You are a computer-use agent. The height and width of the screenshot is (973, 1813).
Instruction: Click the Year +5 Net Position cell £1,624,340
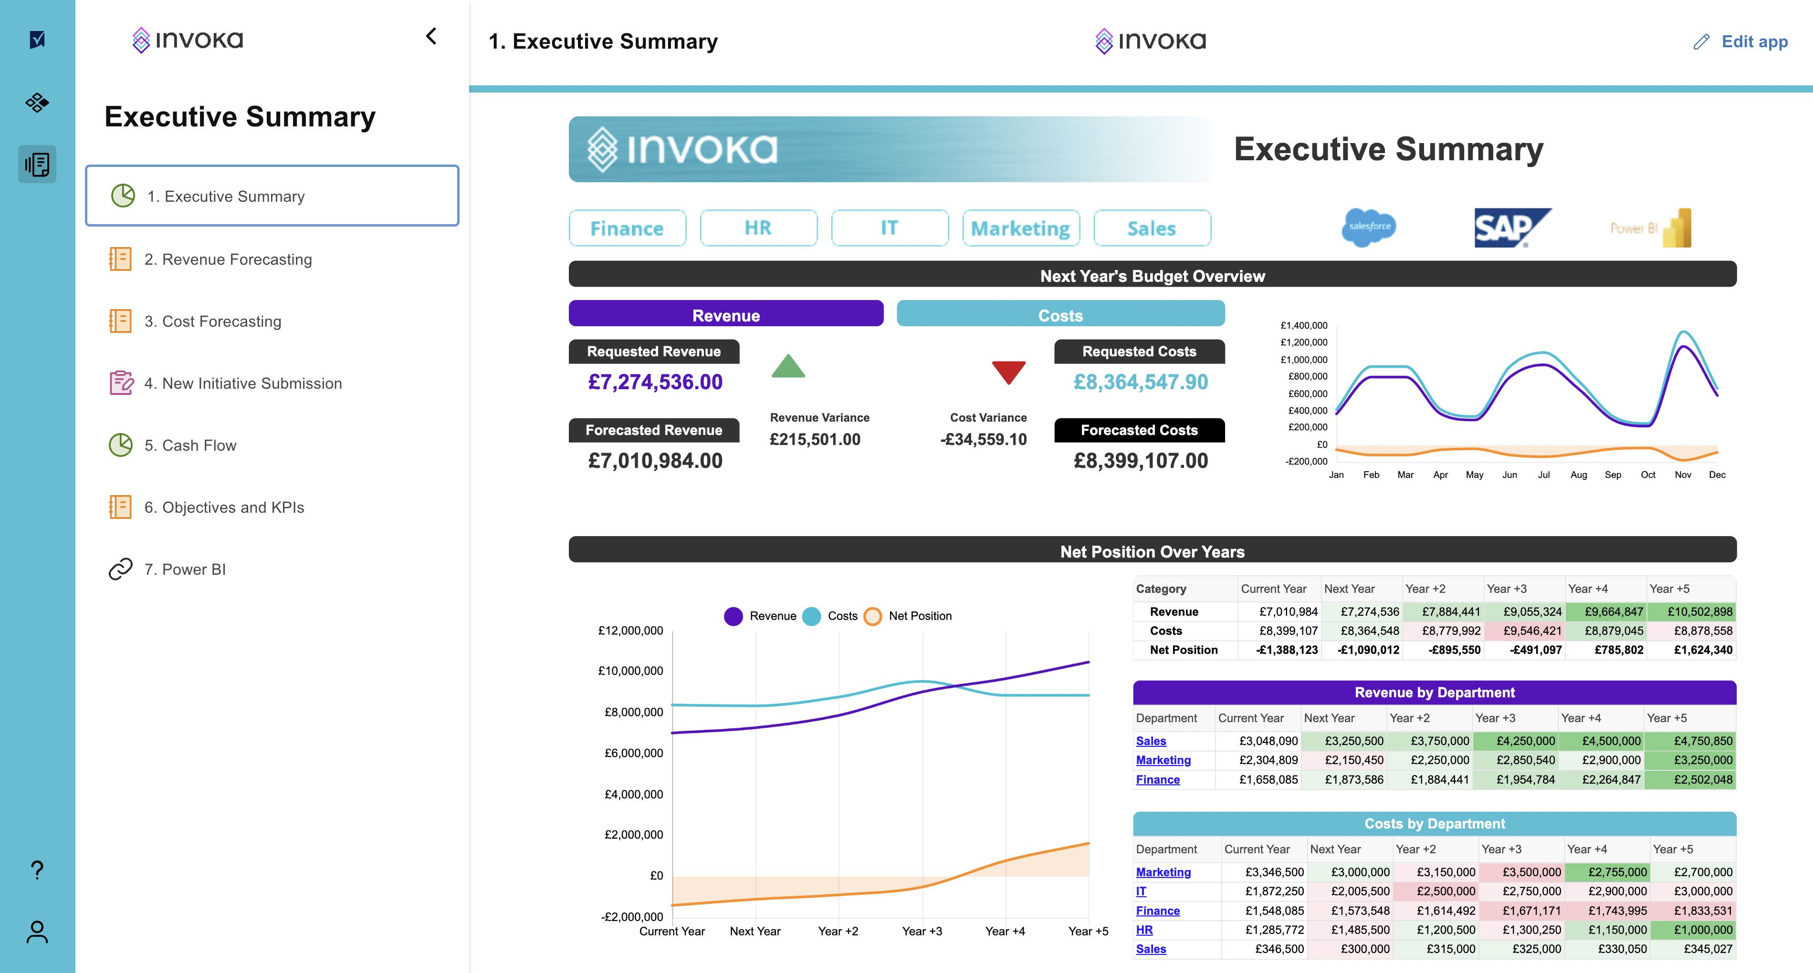pyautogui.click(x=1691, y=650)
